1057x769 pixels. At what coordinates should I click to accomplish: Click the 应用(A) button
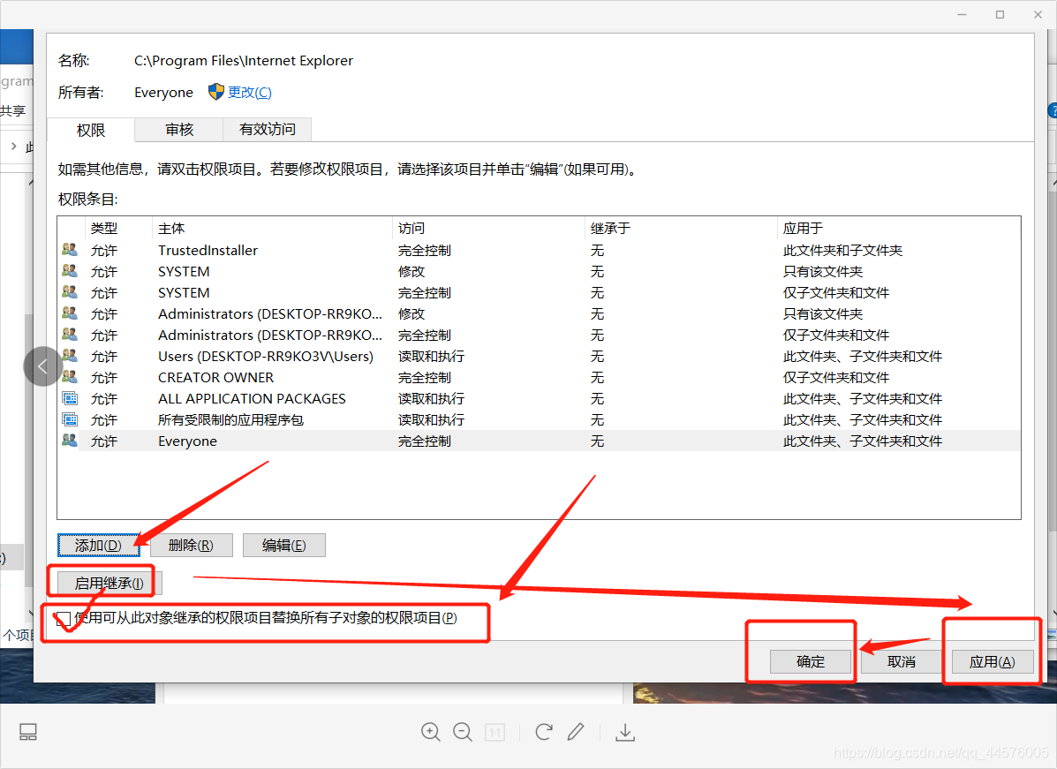(x=993, y=662)
